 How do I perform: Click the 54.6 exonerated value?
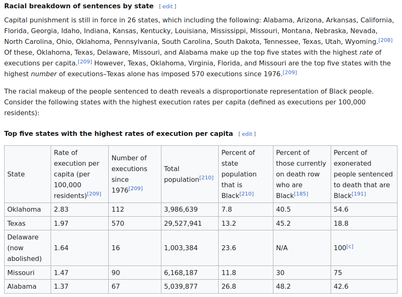tap(341, 210)
